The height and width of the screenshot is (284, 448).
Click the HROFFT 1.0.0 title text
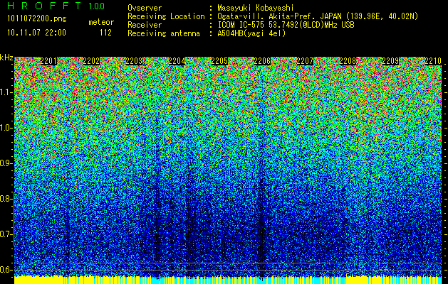(56, 6)
